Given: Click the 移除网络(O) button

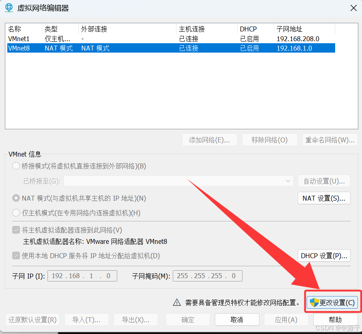Looking at the screenshot, I should pyautogui.click(x=269, y=140).
